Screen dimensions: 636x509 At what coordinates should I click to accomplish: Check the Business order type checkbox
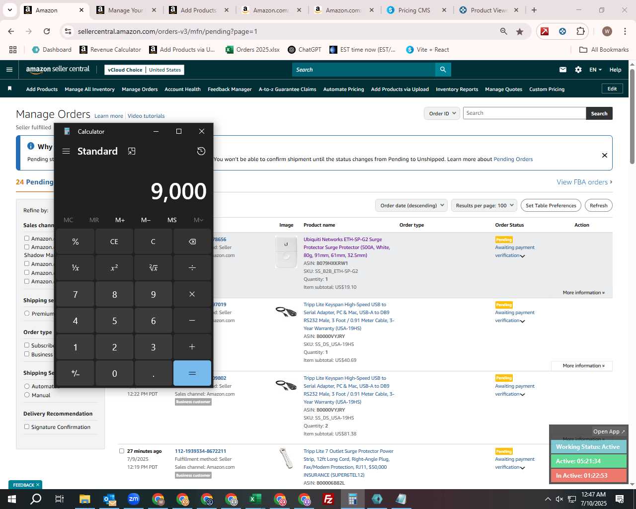click(x=27, y=354)
